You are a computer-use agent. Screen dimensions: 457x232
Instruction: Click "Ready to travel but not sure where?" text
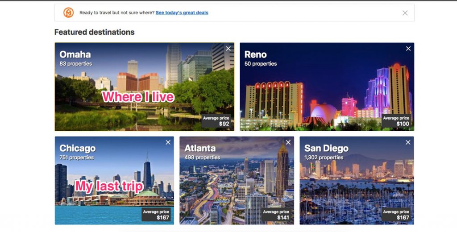click(117, 12)
